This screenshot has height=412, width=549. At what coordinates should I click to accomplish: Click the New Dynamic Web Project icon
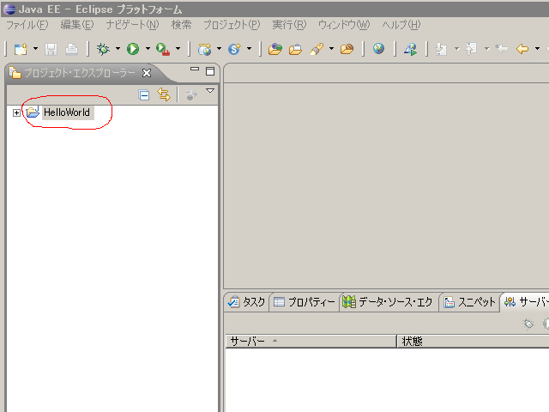[x=204, y=49]
